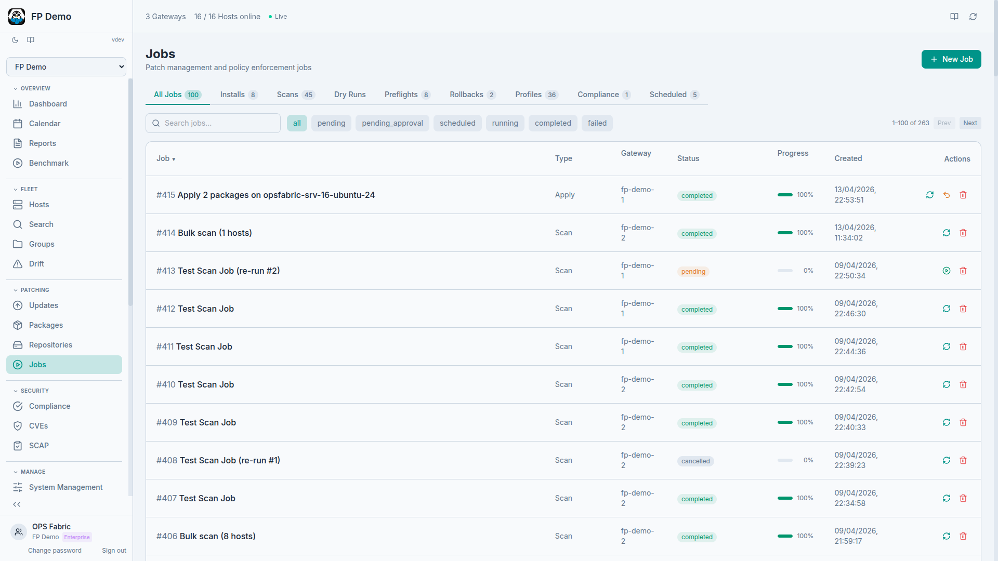Sign out of OPS Fabric

114,550
